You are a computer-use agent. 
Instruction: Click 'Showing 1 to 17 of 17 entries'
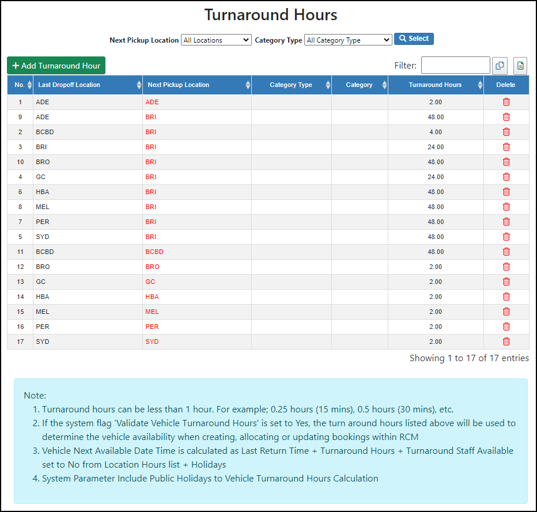pyautogui.click(x=469, y=358)
